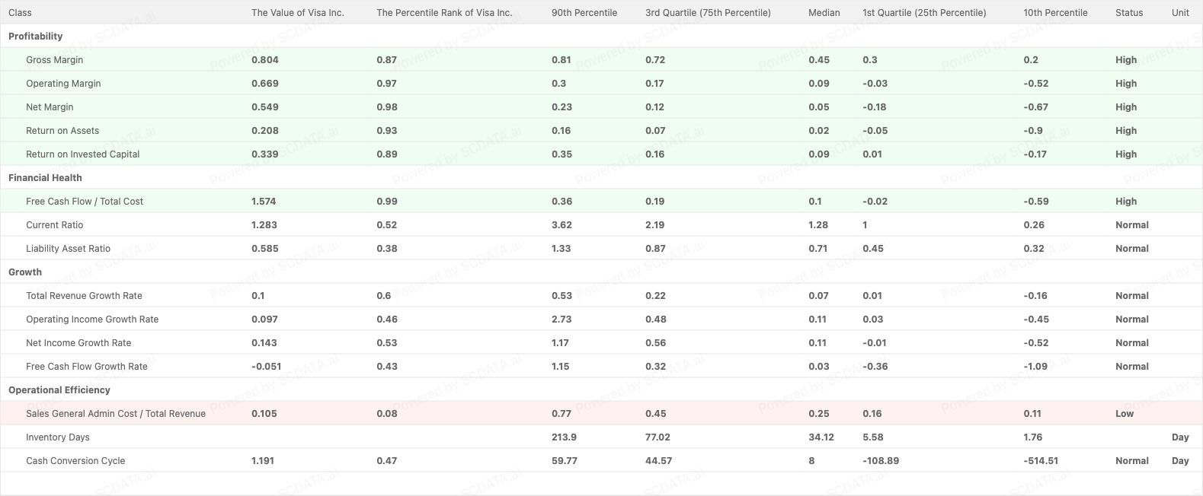Collapse the Financial Health section row
The width and height of the screenshot is (1203, 496).
point(45,178)
